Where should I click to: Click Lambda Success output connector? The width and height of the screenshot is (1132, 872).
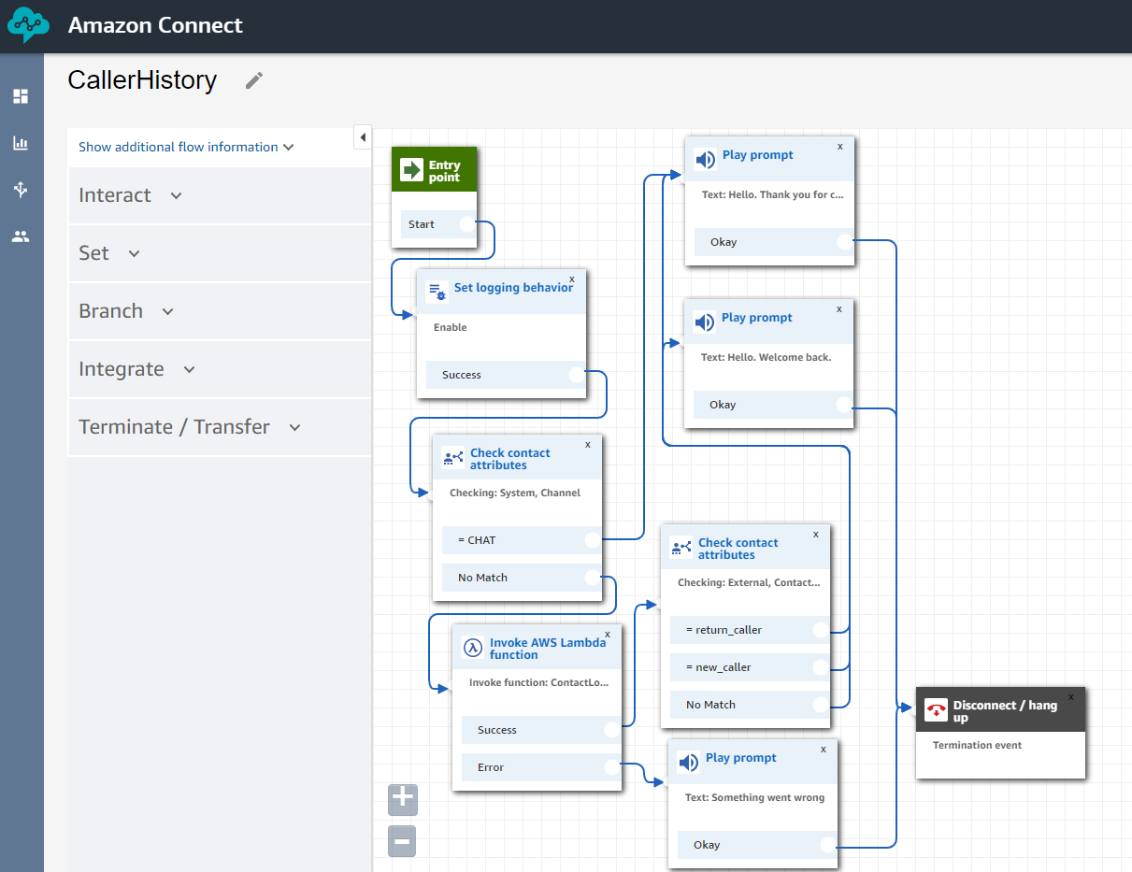coord(612,730)
